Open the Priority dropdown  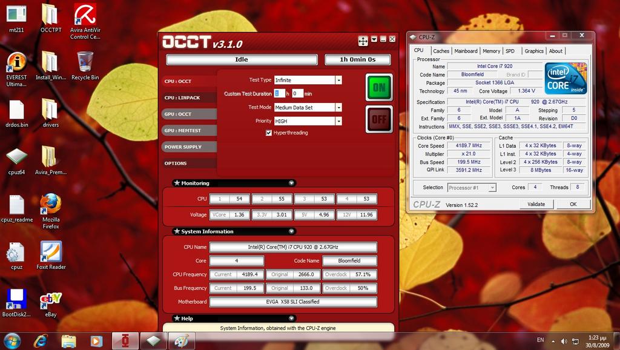point(338,121)
